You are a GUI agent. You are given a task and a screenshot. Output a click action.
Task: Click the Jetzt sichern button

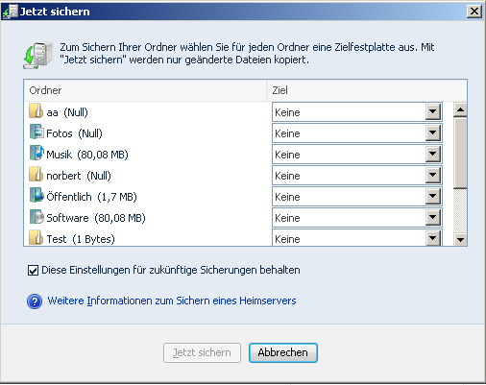coord(202,352)
